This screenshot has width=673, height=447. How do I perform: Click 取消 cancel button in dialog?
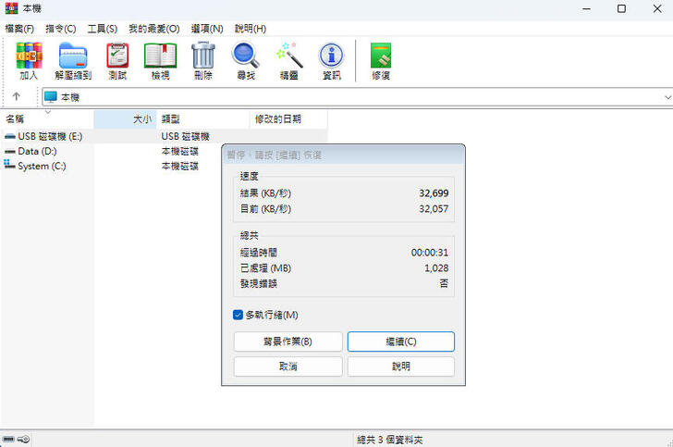tap(288, 366)
